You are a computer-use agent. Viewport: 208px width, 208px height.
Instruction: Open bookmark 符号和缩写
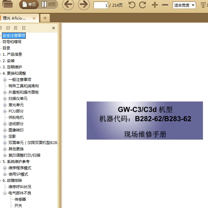point(12,42)
